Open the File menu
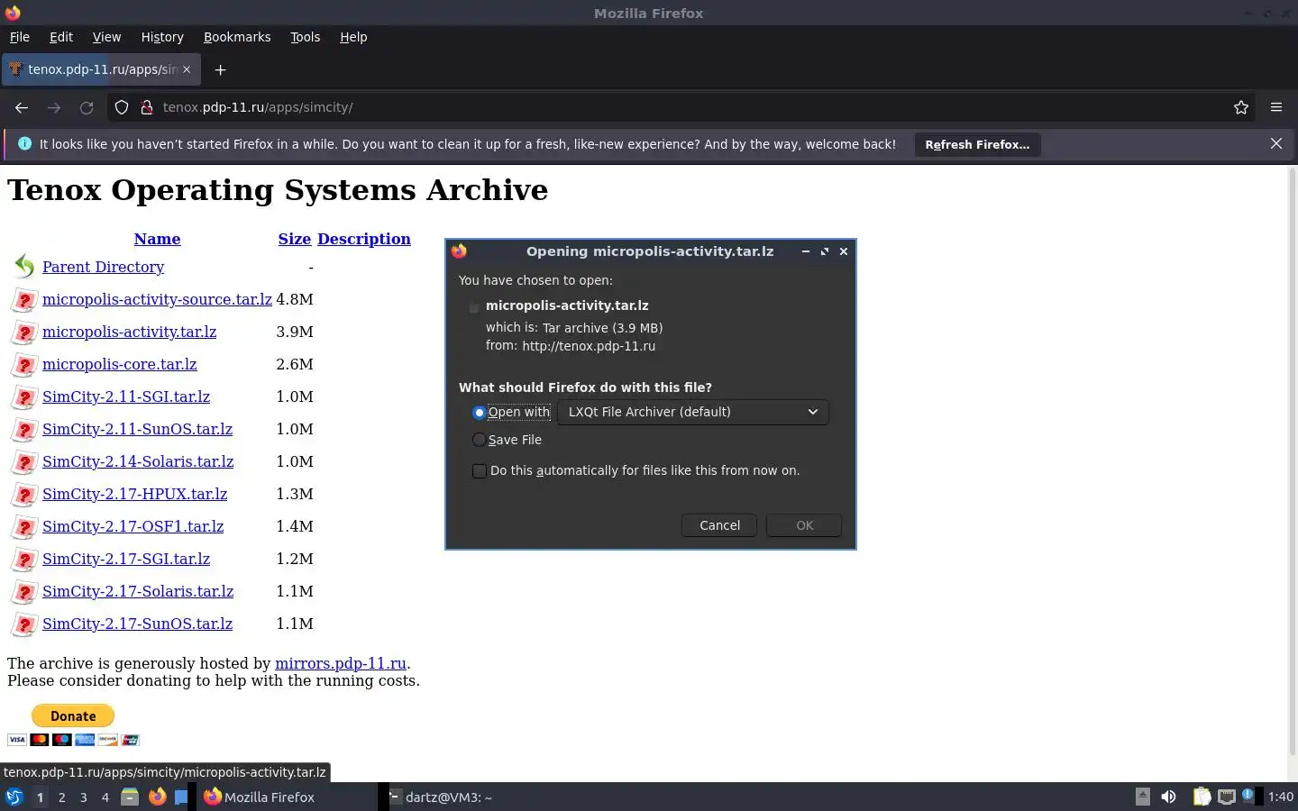Screen dimensions: 1298x811 20,37
